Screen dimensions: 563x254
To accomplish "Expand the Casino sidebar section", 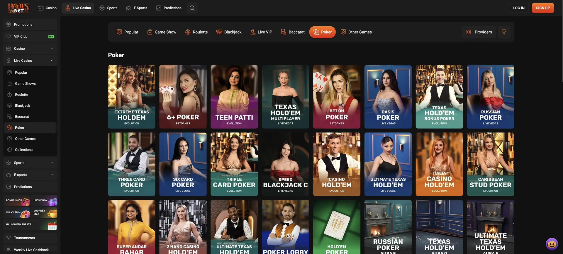I will click(30, 49).
